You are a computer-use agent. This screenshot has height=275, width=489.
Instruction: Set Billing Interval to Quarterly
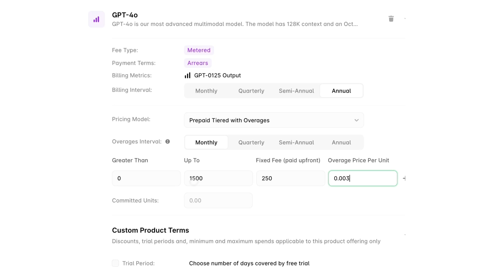[251, 91]
